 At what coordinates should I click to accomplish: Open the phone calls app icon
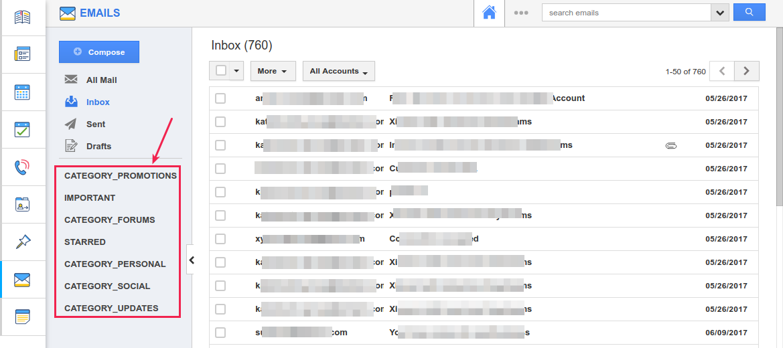(x=23, y=167)
